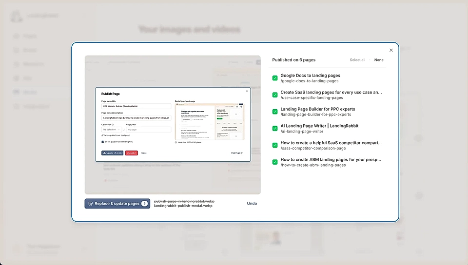468x265 pixels.
Task: Click the /use-case-specific-landing-pages path
Action: [x=312, y=98]
